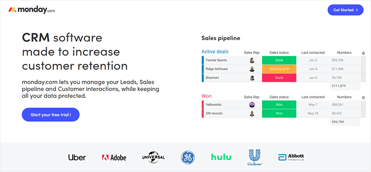Open the orange Working on it status
The image size is (371, 172).
coord(279,69)
